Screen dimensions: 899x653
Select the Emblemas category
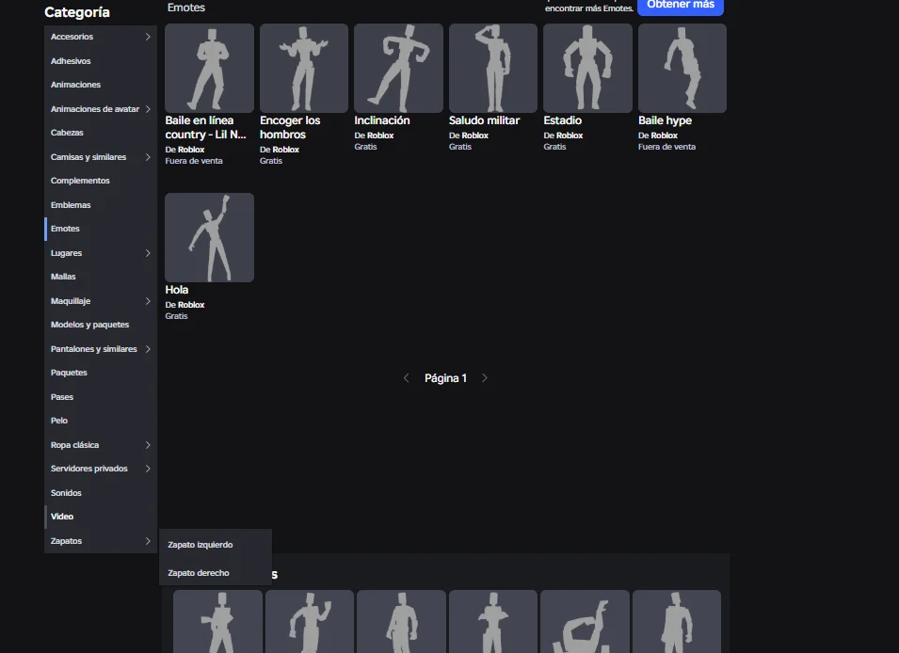pyautogui.click(x=71, y=205)
